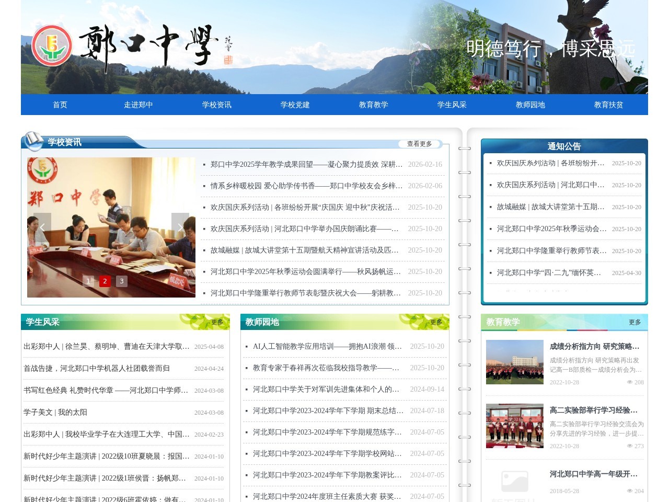This screenshot has height=502, width=669.
Task: Read 出彩郑中人 徐兰昊 article
Action: click(x=107, y=346)
